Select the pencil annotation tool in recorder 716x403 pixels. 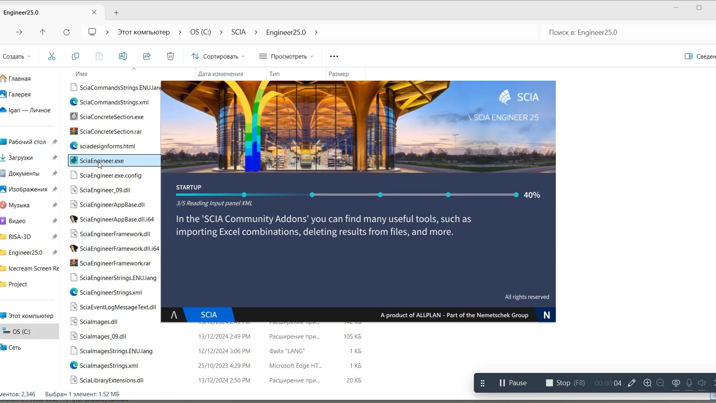pos(632,383)
